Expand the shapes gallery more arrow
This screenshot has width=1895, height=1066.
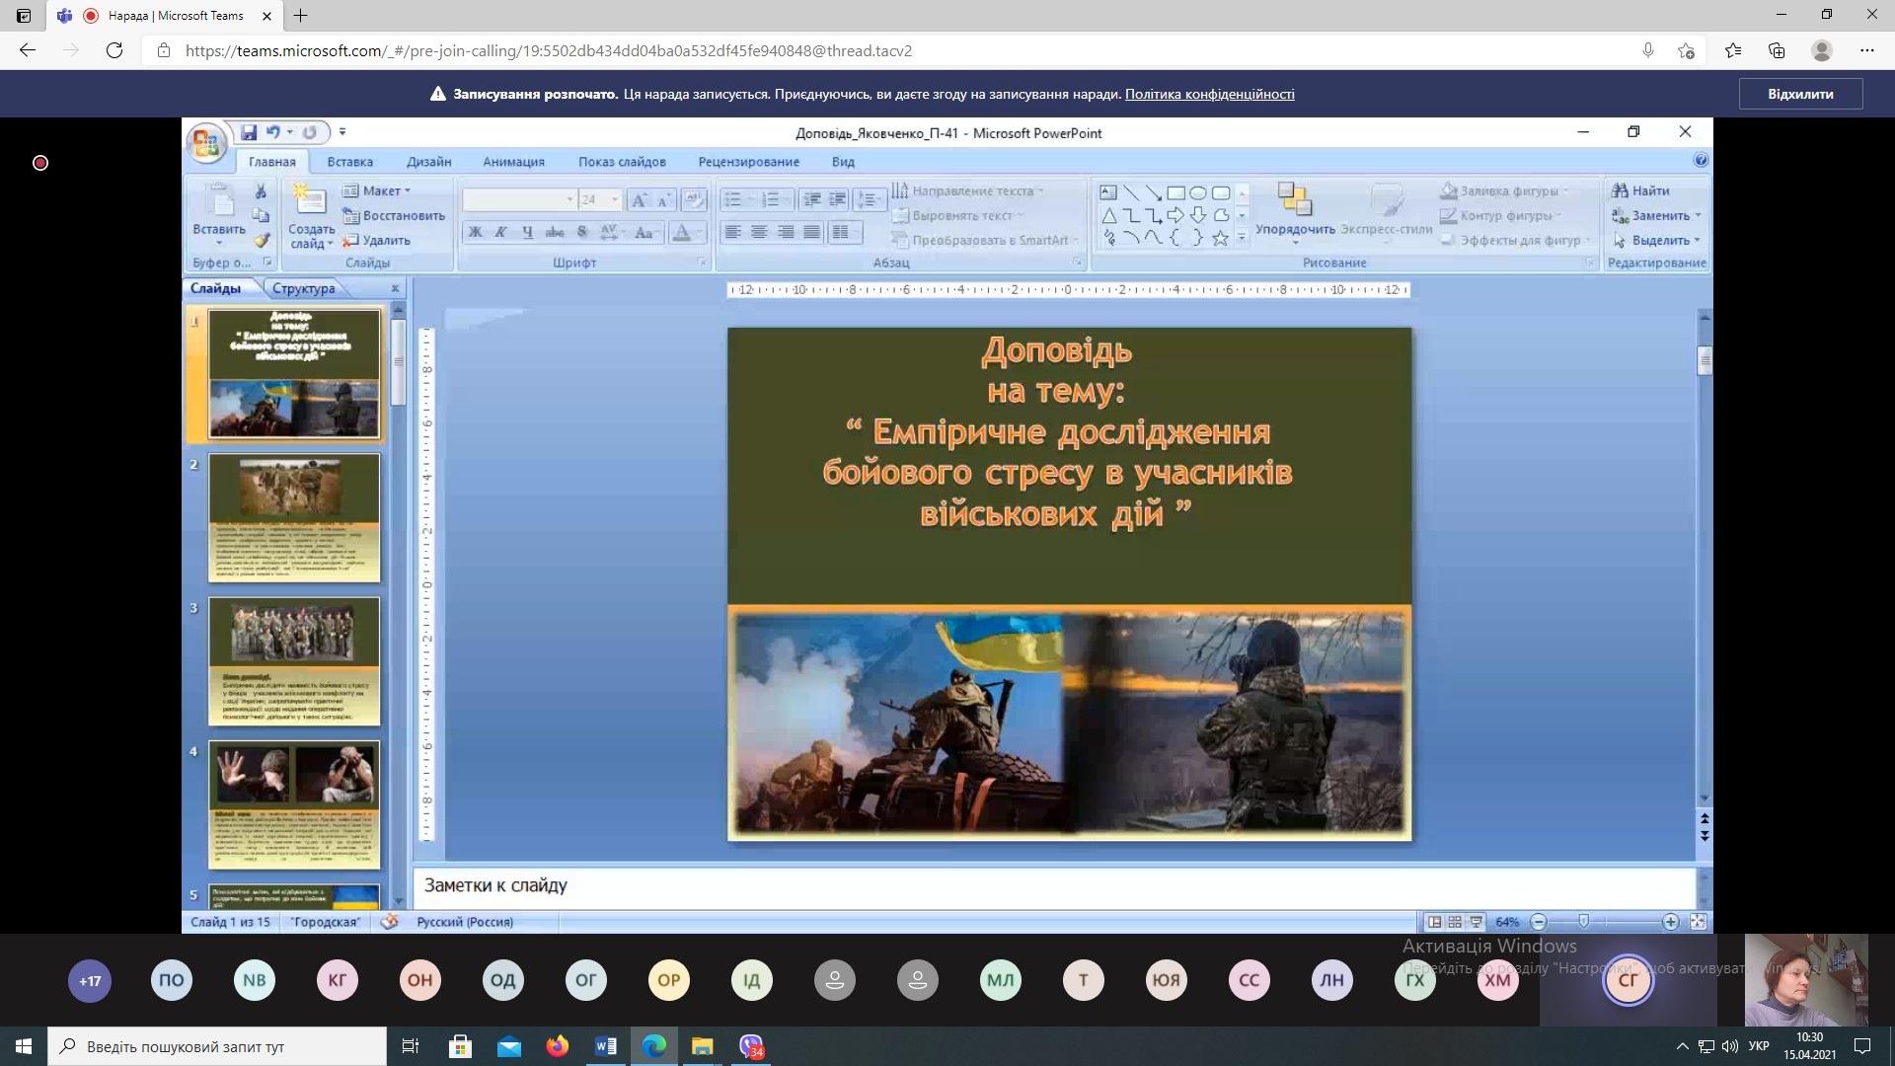(x=1243, y=238)
